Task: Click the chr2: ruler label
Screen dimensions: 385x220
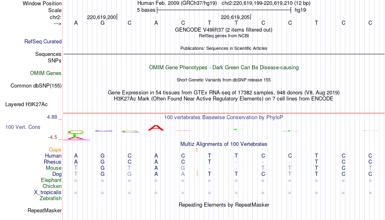Action: click(56, 17)
